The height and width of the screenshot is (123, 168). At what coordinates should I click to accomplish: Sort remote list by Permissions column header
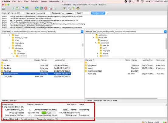(x=161, y=60)
